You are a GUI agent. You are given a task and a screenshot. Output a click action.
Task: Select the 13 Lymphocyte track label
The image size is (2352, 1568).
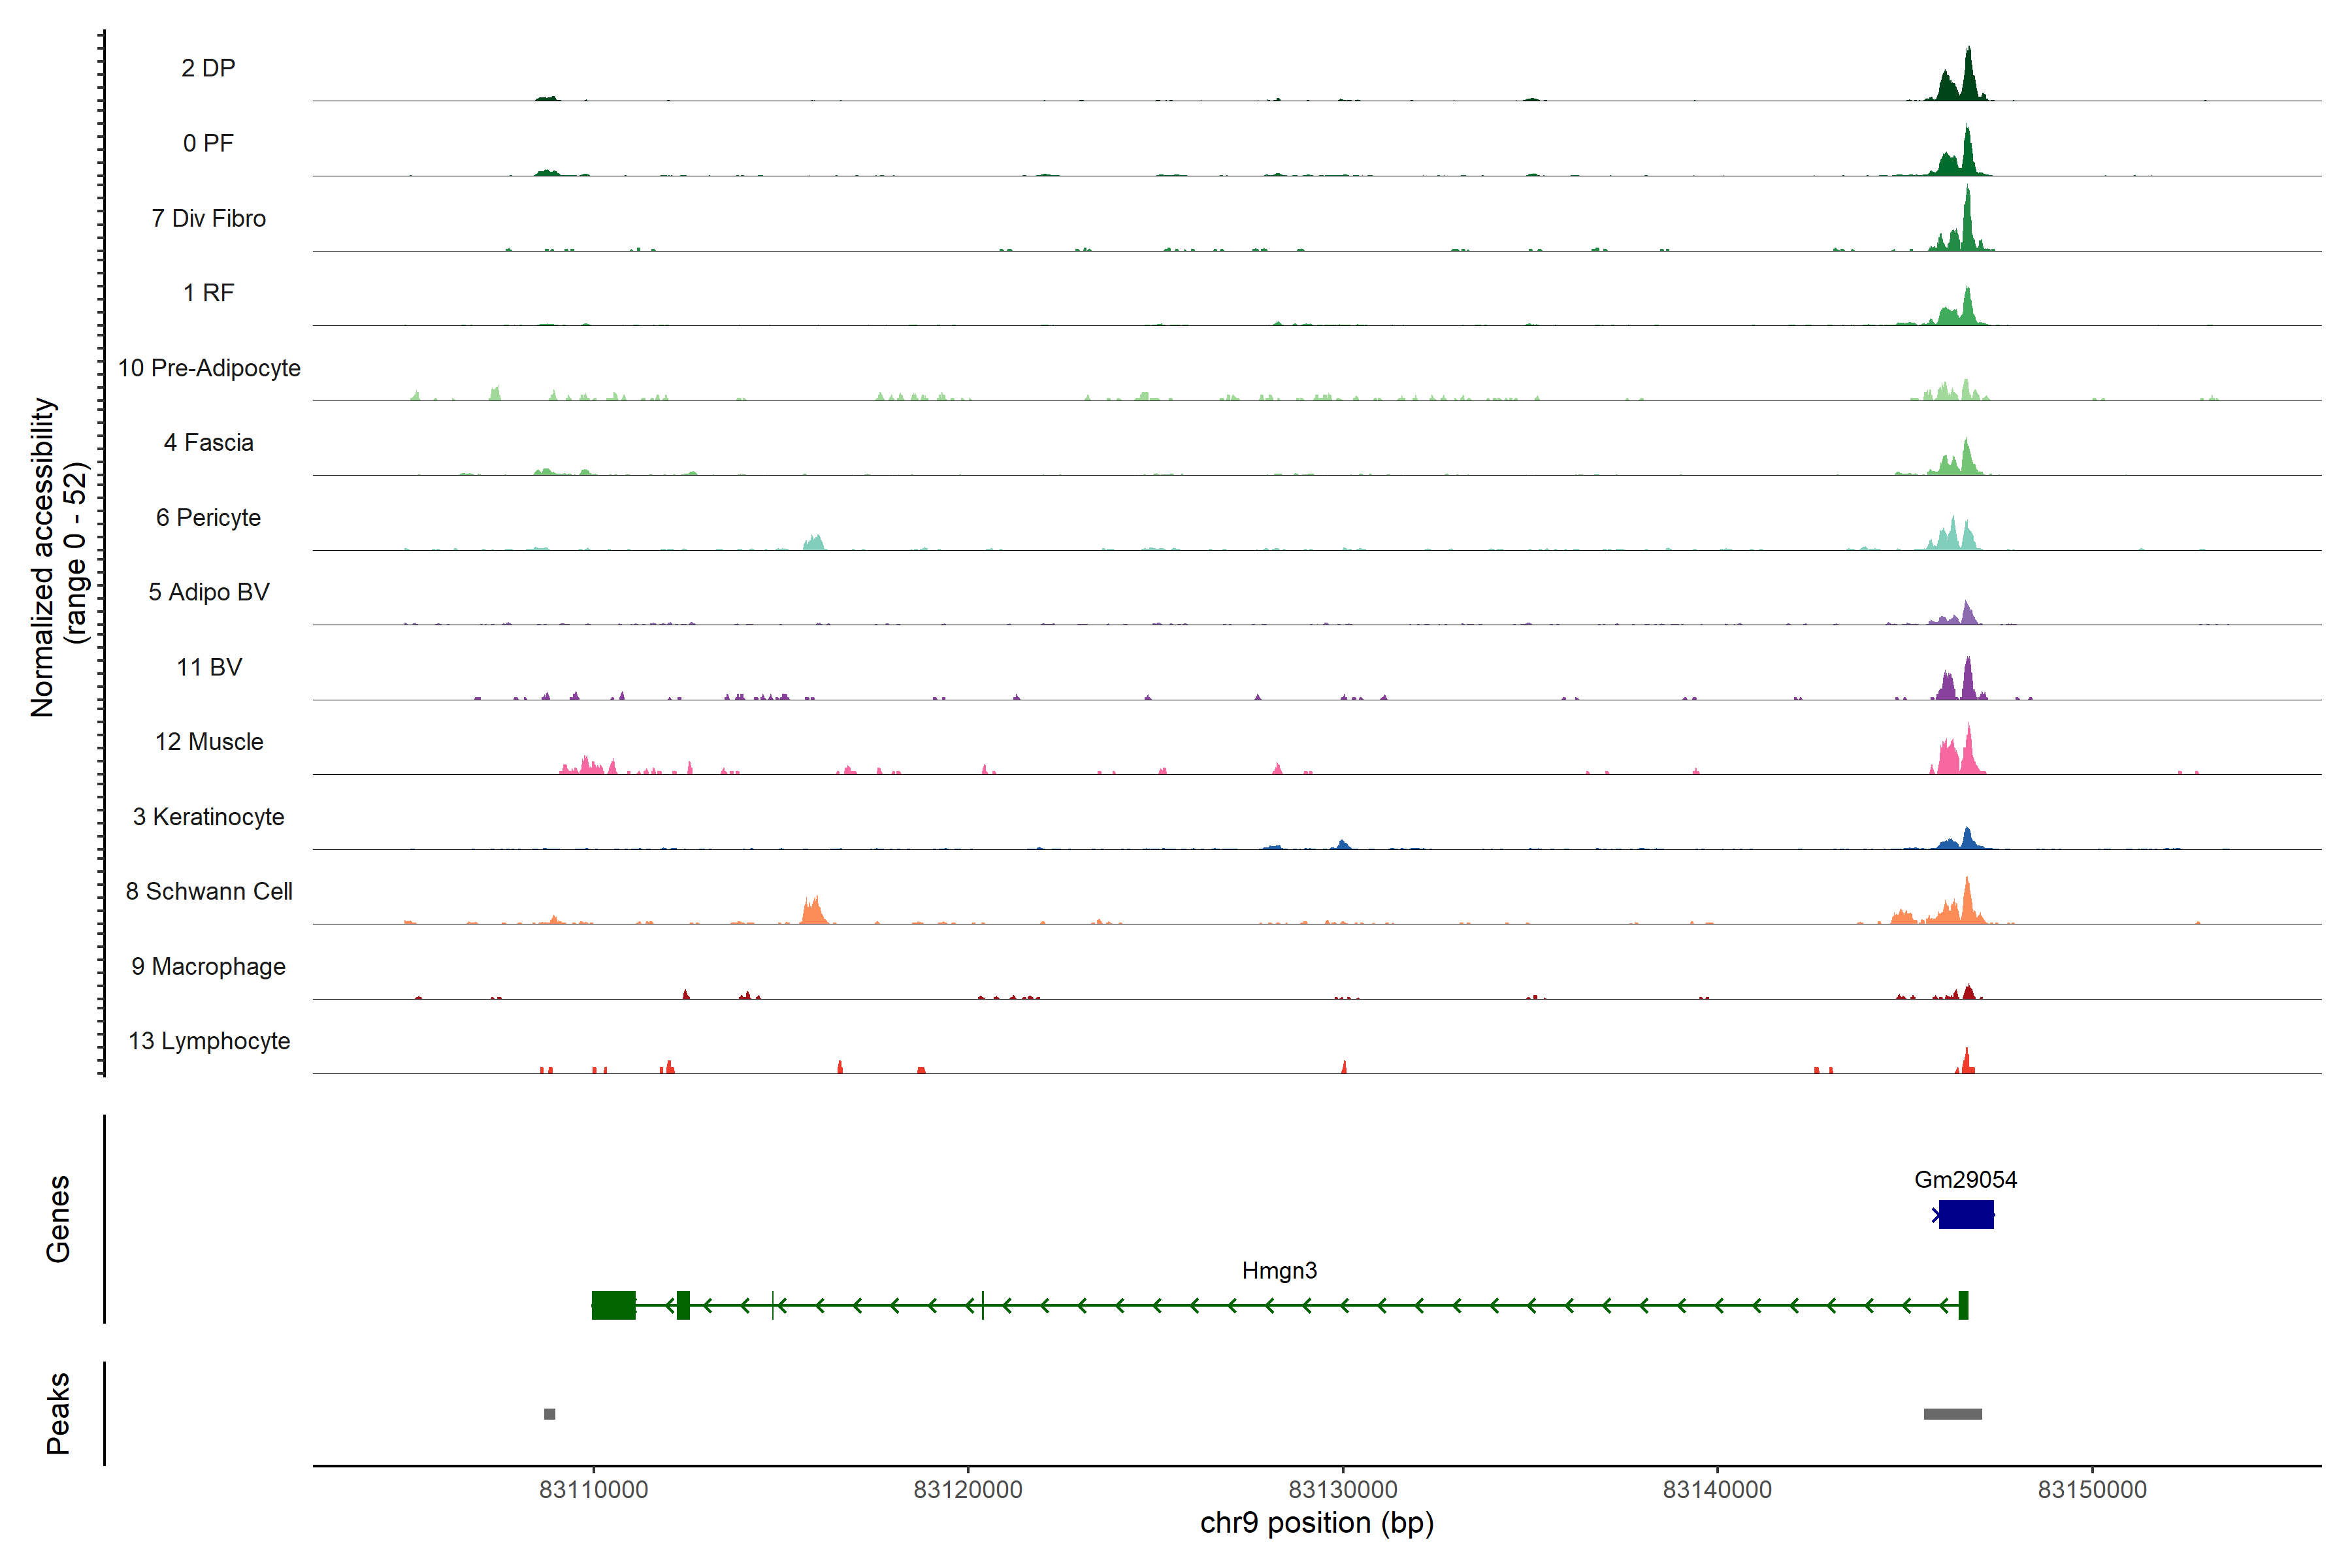click(209, 1041)
